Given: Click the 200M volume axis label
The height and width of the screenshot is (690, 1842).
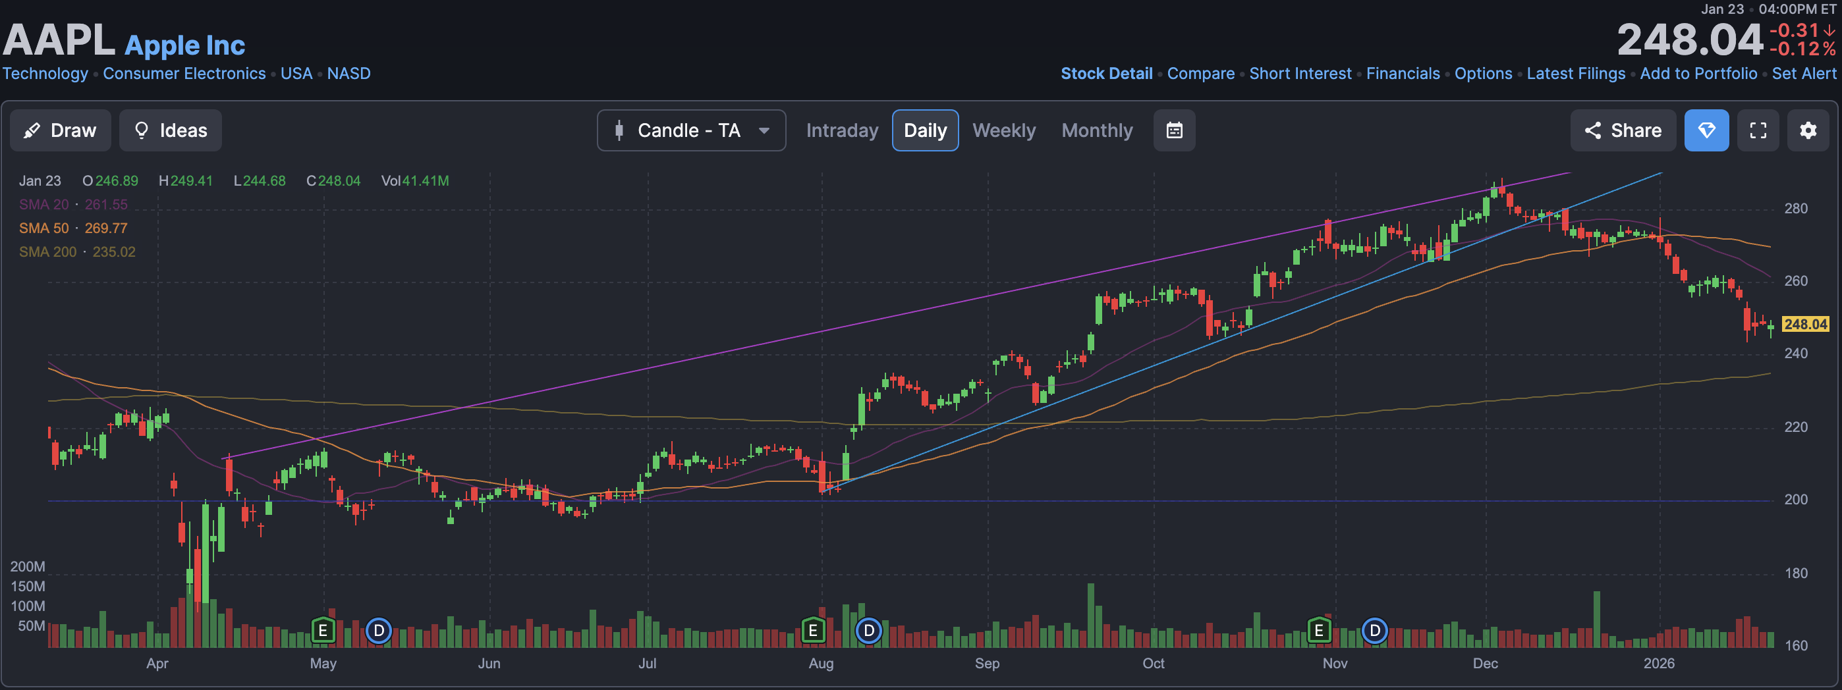Looking at the screenshot, I should [x=27, y=566].
